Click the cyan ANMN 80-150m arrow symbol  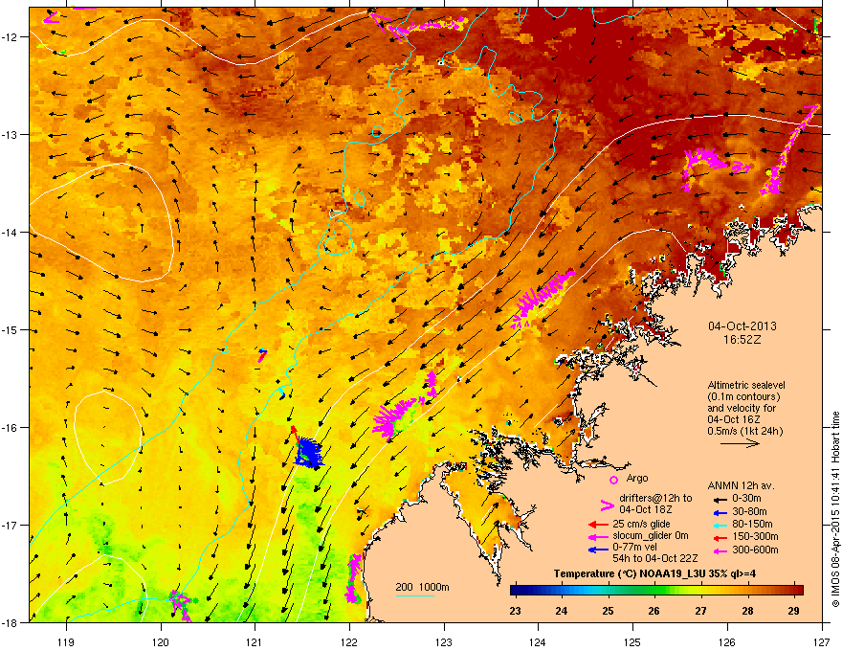[720, 525]
